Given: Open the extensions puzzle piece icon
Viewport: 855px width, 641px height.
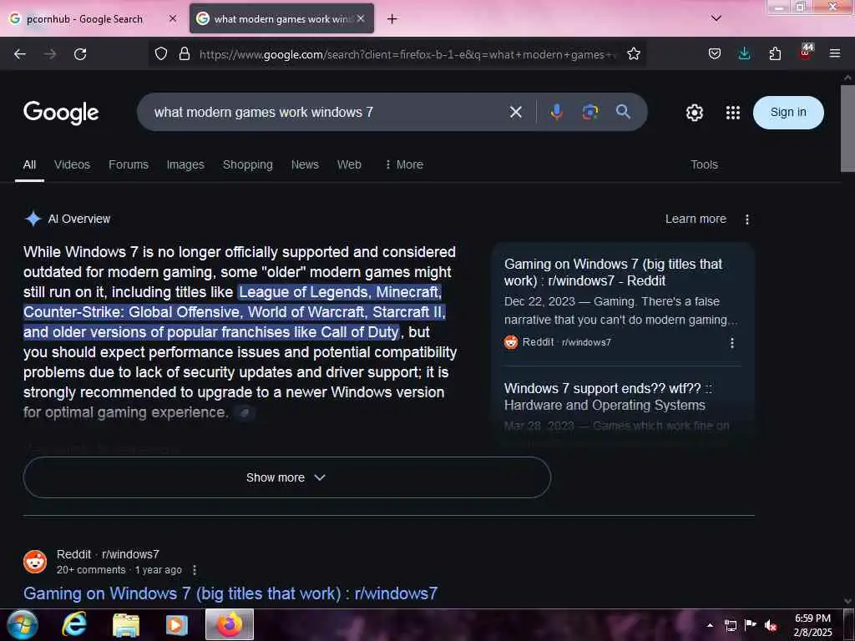Looking at the screenshot, I should pos(775,54).
